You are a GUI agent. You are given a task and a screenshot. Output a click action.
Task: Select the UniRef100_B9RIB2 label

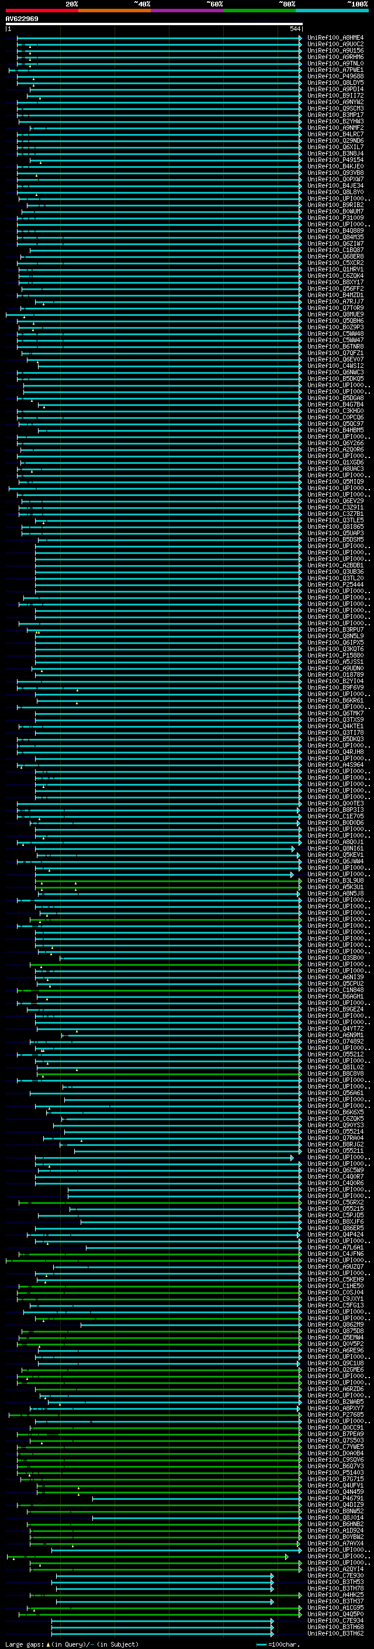335,205
